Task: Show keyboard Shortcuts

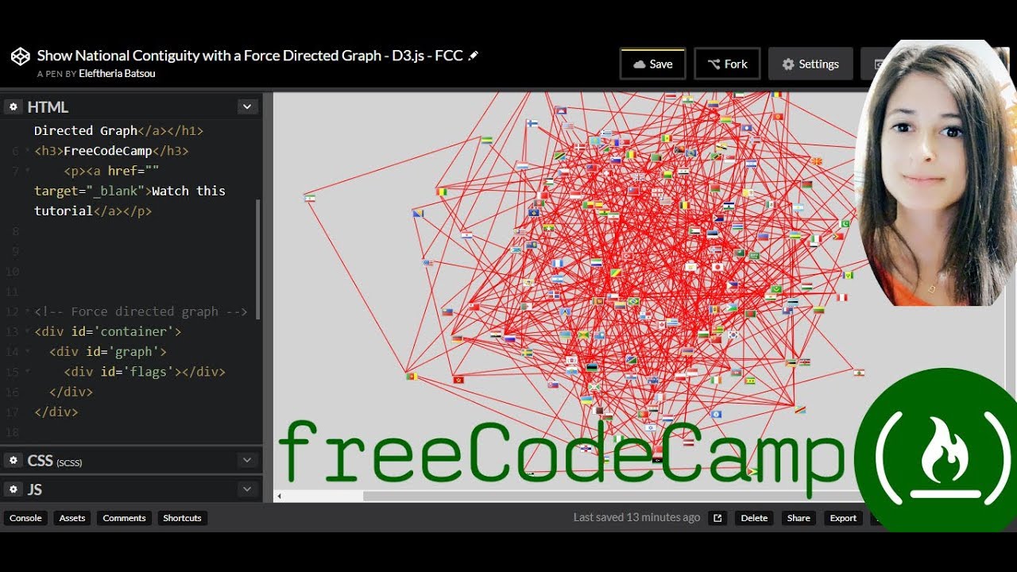Action: tap(182, 518)
